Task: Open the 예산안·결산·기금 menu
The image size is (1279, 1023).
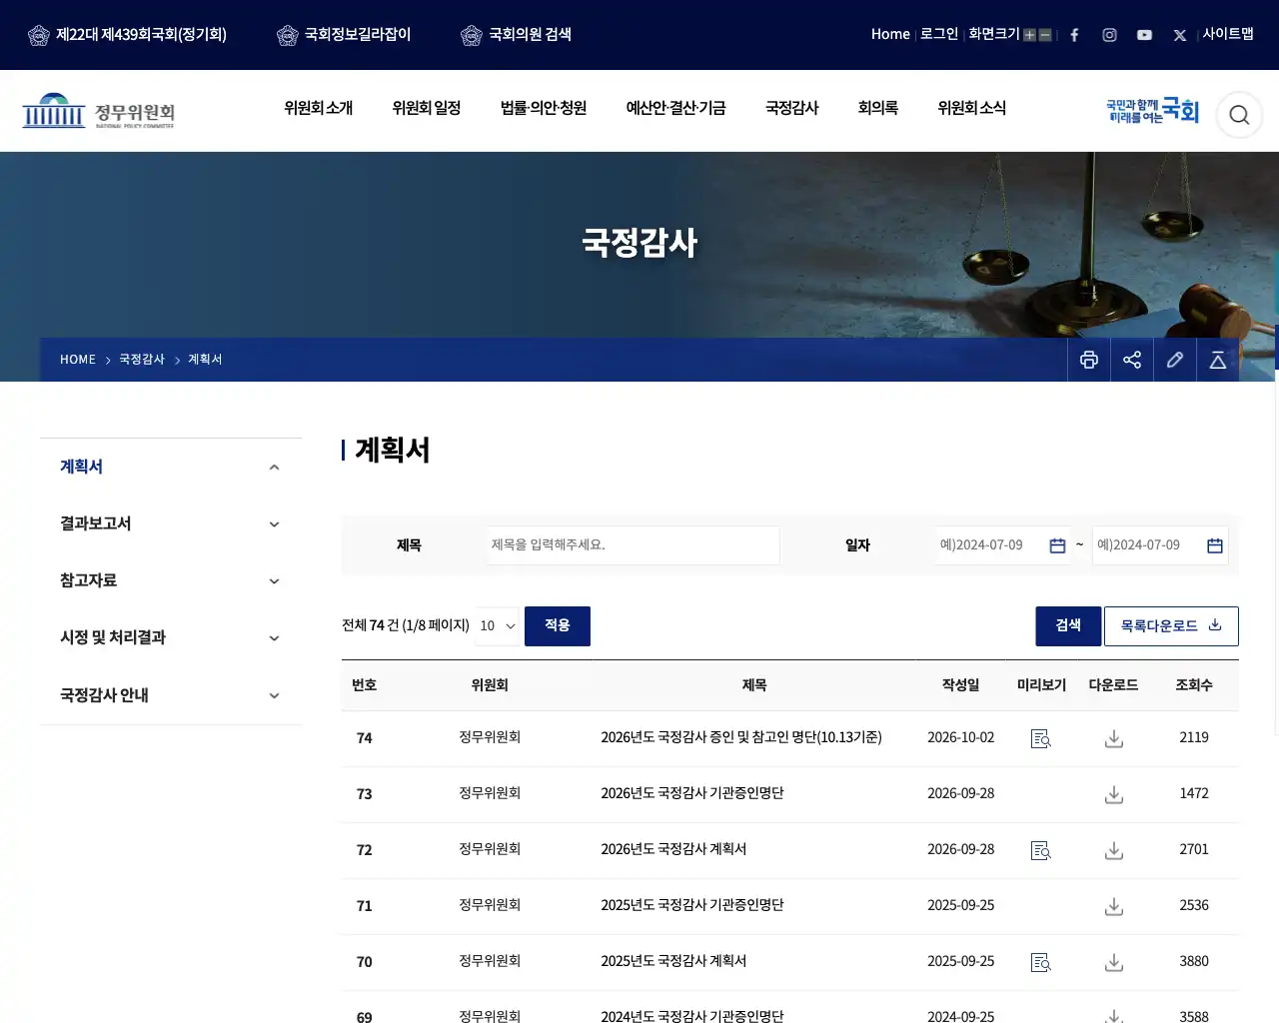Action: pos(675,108)
